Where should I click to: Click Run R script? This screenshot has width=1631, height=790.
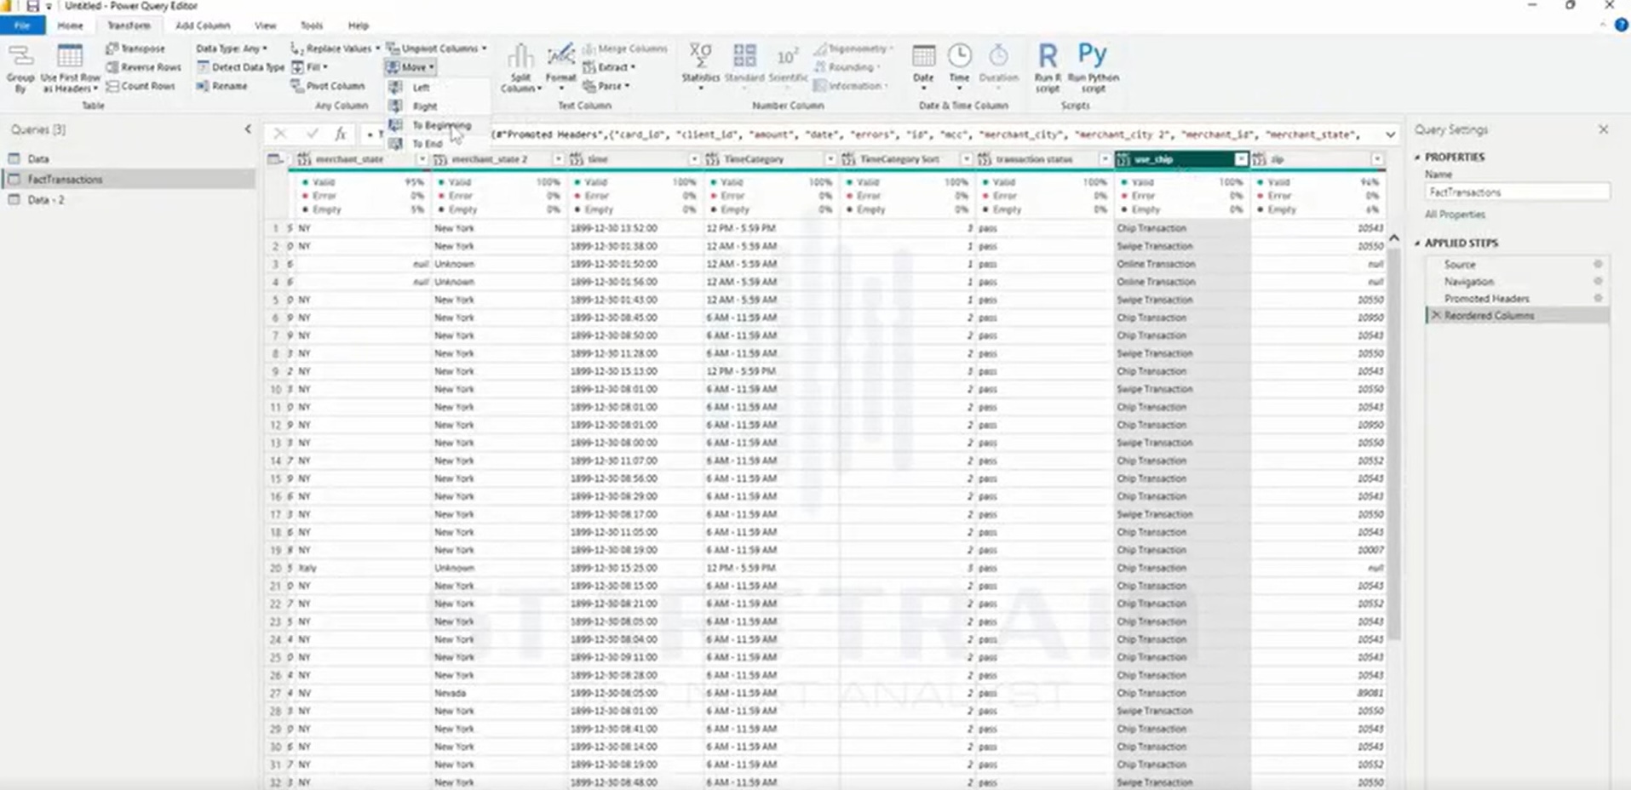(1047, 68)
